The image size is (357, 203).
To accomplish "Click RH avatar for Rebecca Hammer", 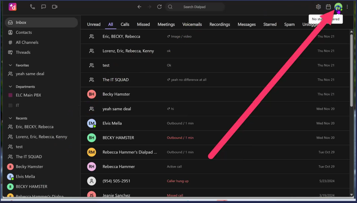I will click(x=92, y=166).
